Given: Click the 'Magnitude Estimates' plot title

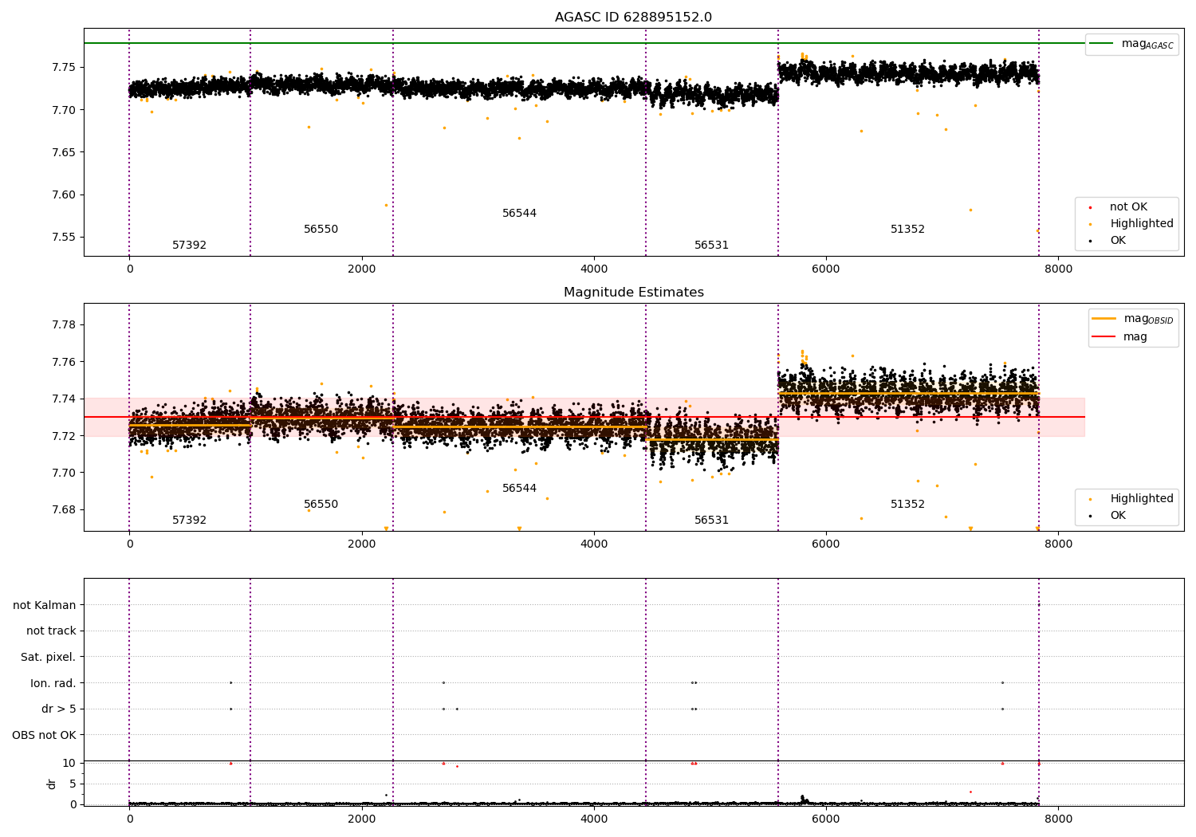Looking at the screenshot, I should 633,293.
